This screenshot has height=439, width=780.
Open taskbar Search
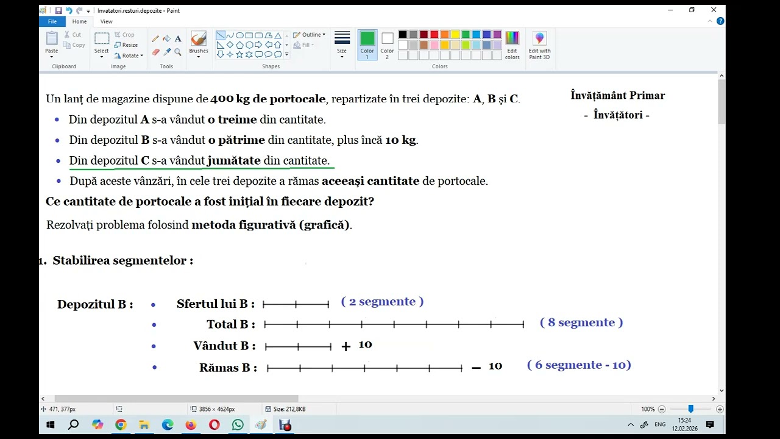point(73,424)
